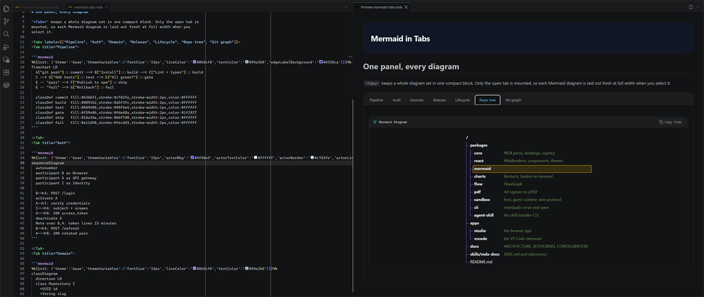Open the Extensions view
The image size is (704, 297).
pos(6,73)
